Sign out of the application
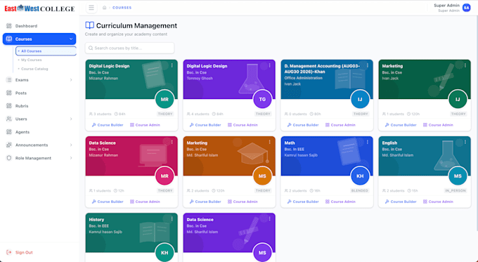478x262 pixels. click(20, 252)
